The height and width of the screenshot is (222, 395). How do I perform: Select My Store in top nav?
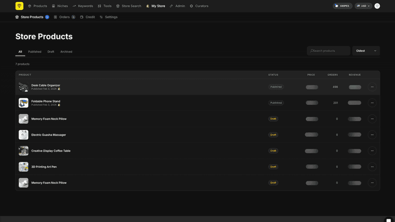(156, 6)
